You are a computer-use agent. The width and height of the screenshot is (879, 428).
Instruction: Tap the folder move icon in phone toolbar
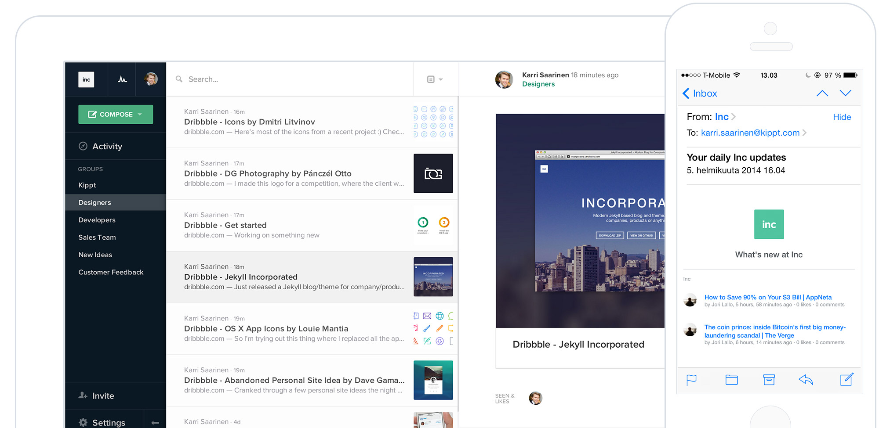pyautogui.click(x=731, y=380)
